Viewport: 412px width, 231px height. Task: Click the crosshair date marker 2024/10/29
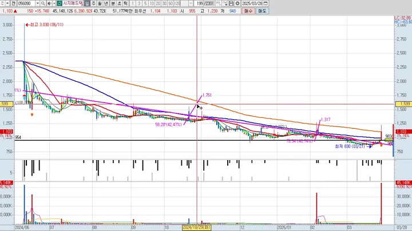point(196,228)
